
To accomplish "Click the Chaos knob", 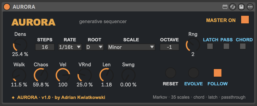I will pos(41,75).
